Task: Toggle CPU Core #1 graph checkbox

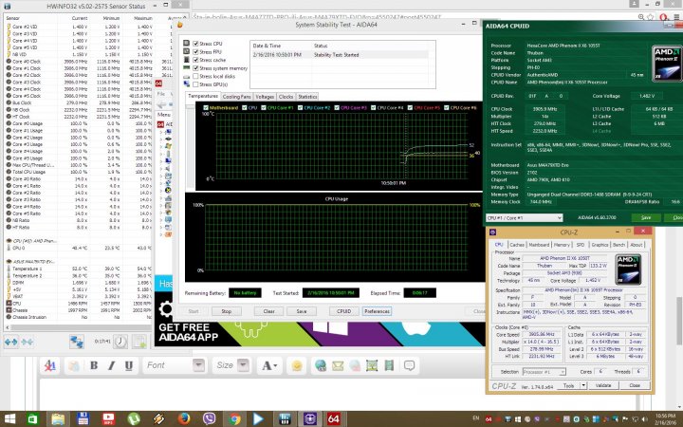Action: pos(264,107)
